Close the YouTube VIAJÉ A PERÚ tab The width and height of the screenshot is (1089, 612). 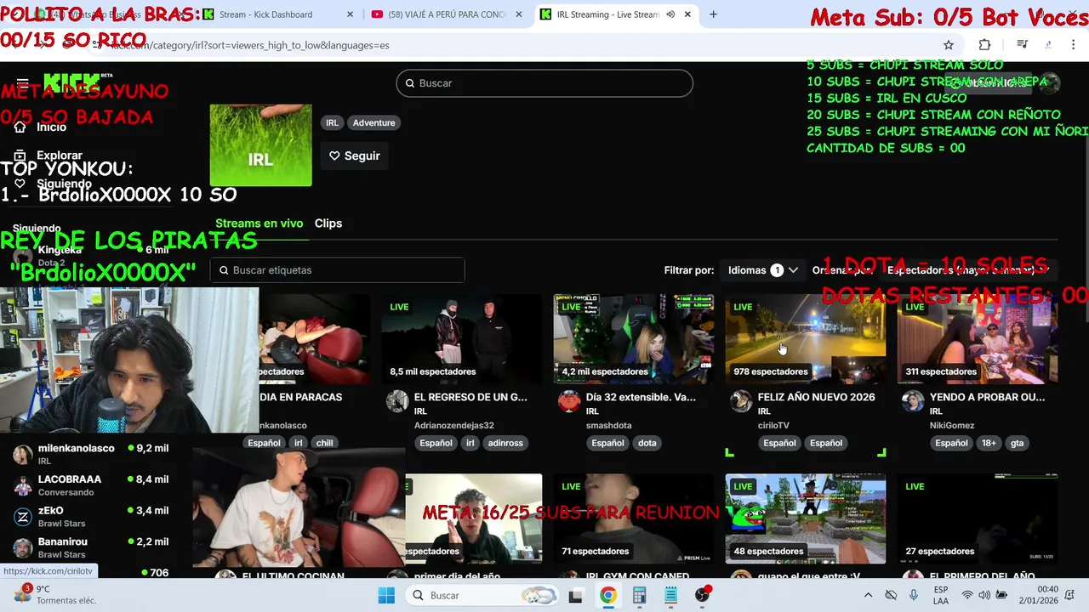pos(520,14)
